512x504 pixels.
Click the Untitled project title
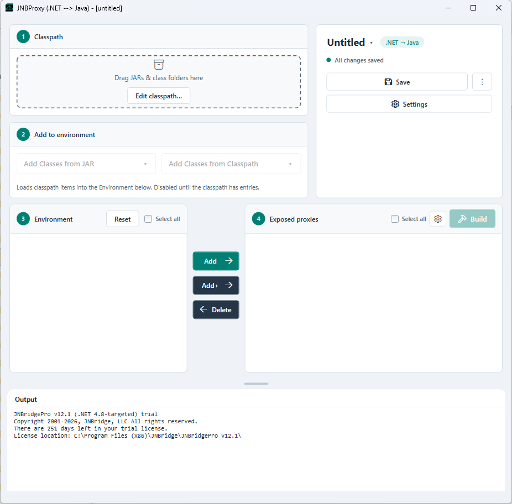[x=346, y=43]
